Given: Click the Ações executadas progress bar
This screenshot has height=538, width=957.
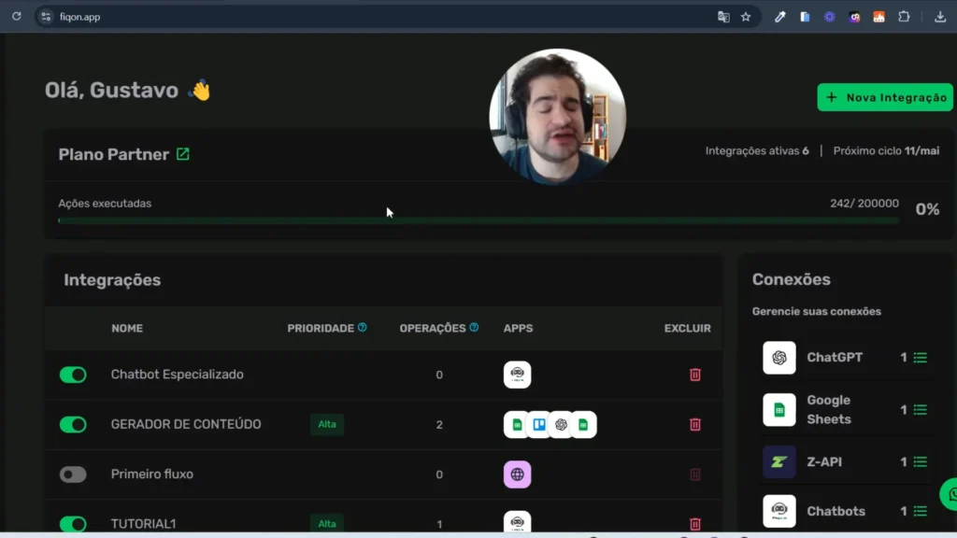Looking at the screenshot, I should (x=478, y=220).
